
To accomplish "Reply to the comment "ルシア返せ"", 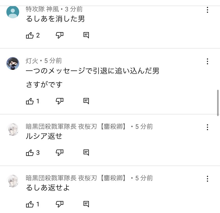I will tap(86, 152).
